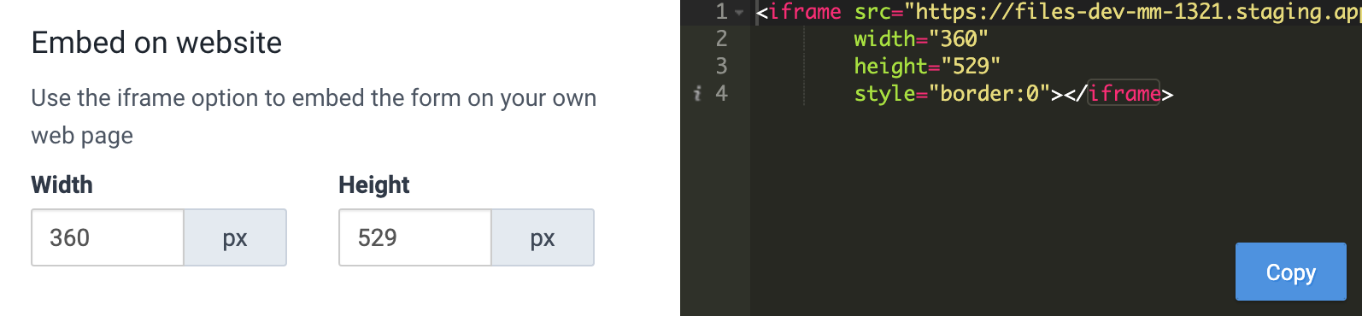Screen dimensions: 1362x316
Task: Focus the Height input showing 529
Action: [415, 237]
